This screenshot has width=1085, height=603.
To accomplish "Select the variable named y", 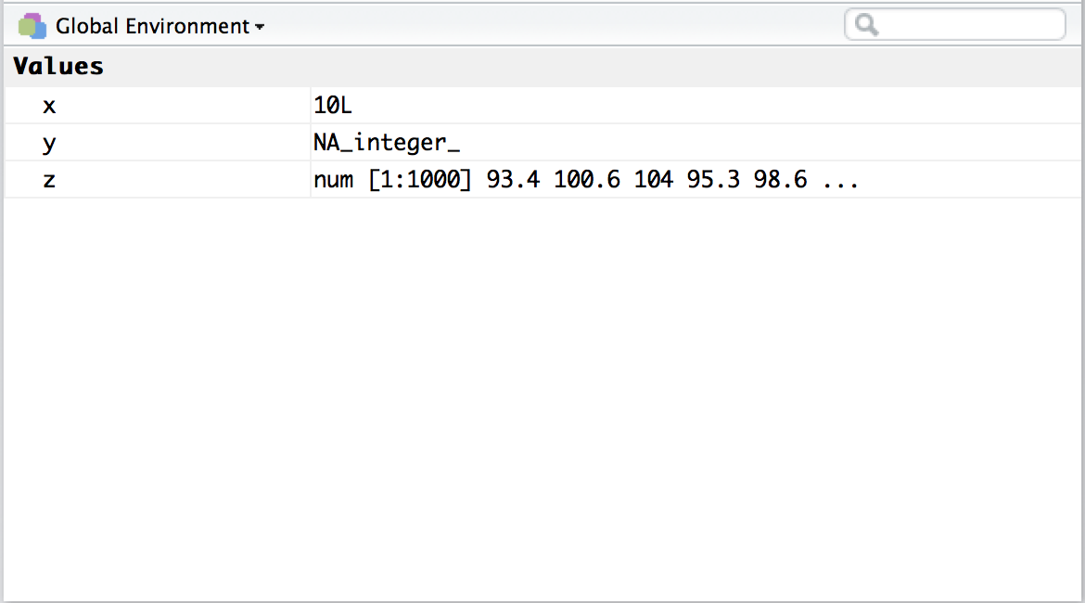I will pos(49,144).
